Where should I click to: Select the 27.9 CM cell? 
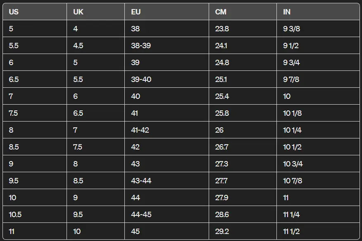(222, 198)
